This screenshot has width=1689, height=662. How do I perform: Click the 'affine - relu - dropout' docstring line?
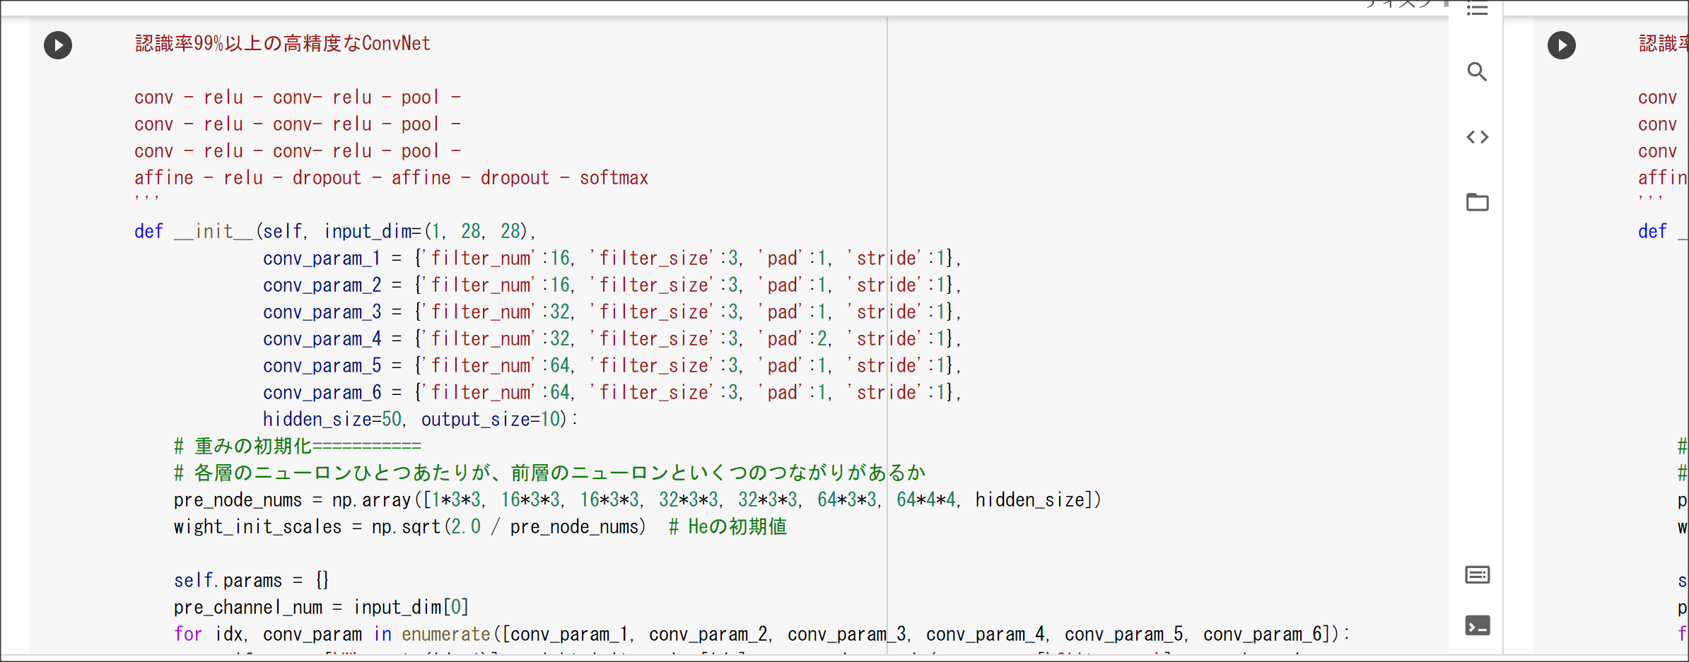pyautogui.click(x=392, y=178)
